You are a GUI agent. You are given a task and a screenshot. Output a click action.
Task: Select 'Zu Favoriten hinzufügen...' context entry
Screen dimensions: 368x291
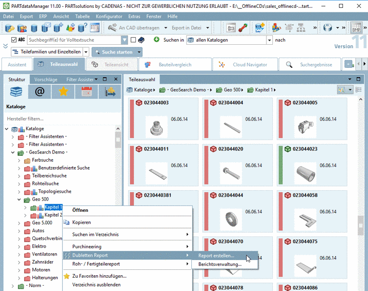pos(128,276)
